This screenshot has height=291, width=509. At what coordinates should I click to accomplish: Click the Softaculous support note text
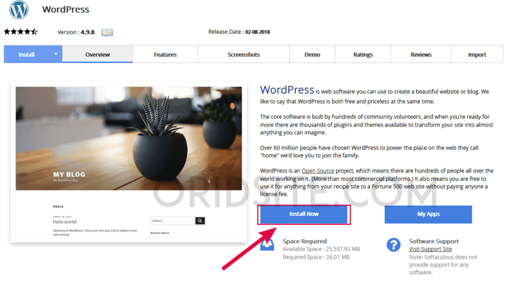443,265
